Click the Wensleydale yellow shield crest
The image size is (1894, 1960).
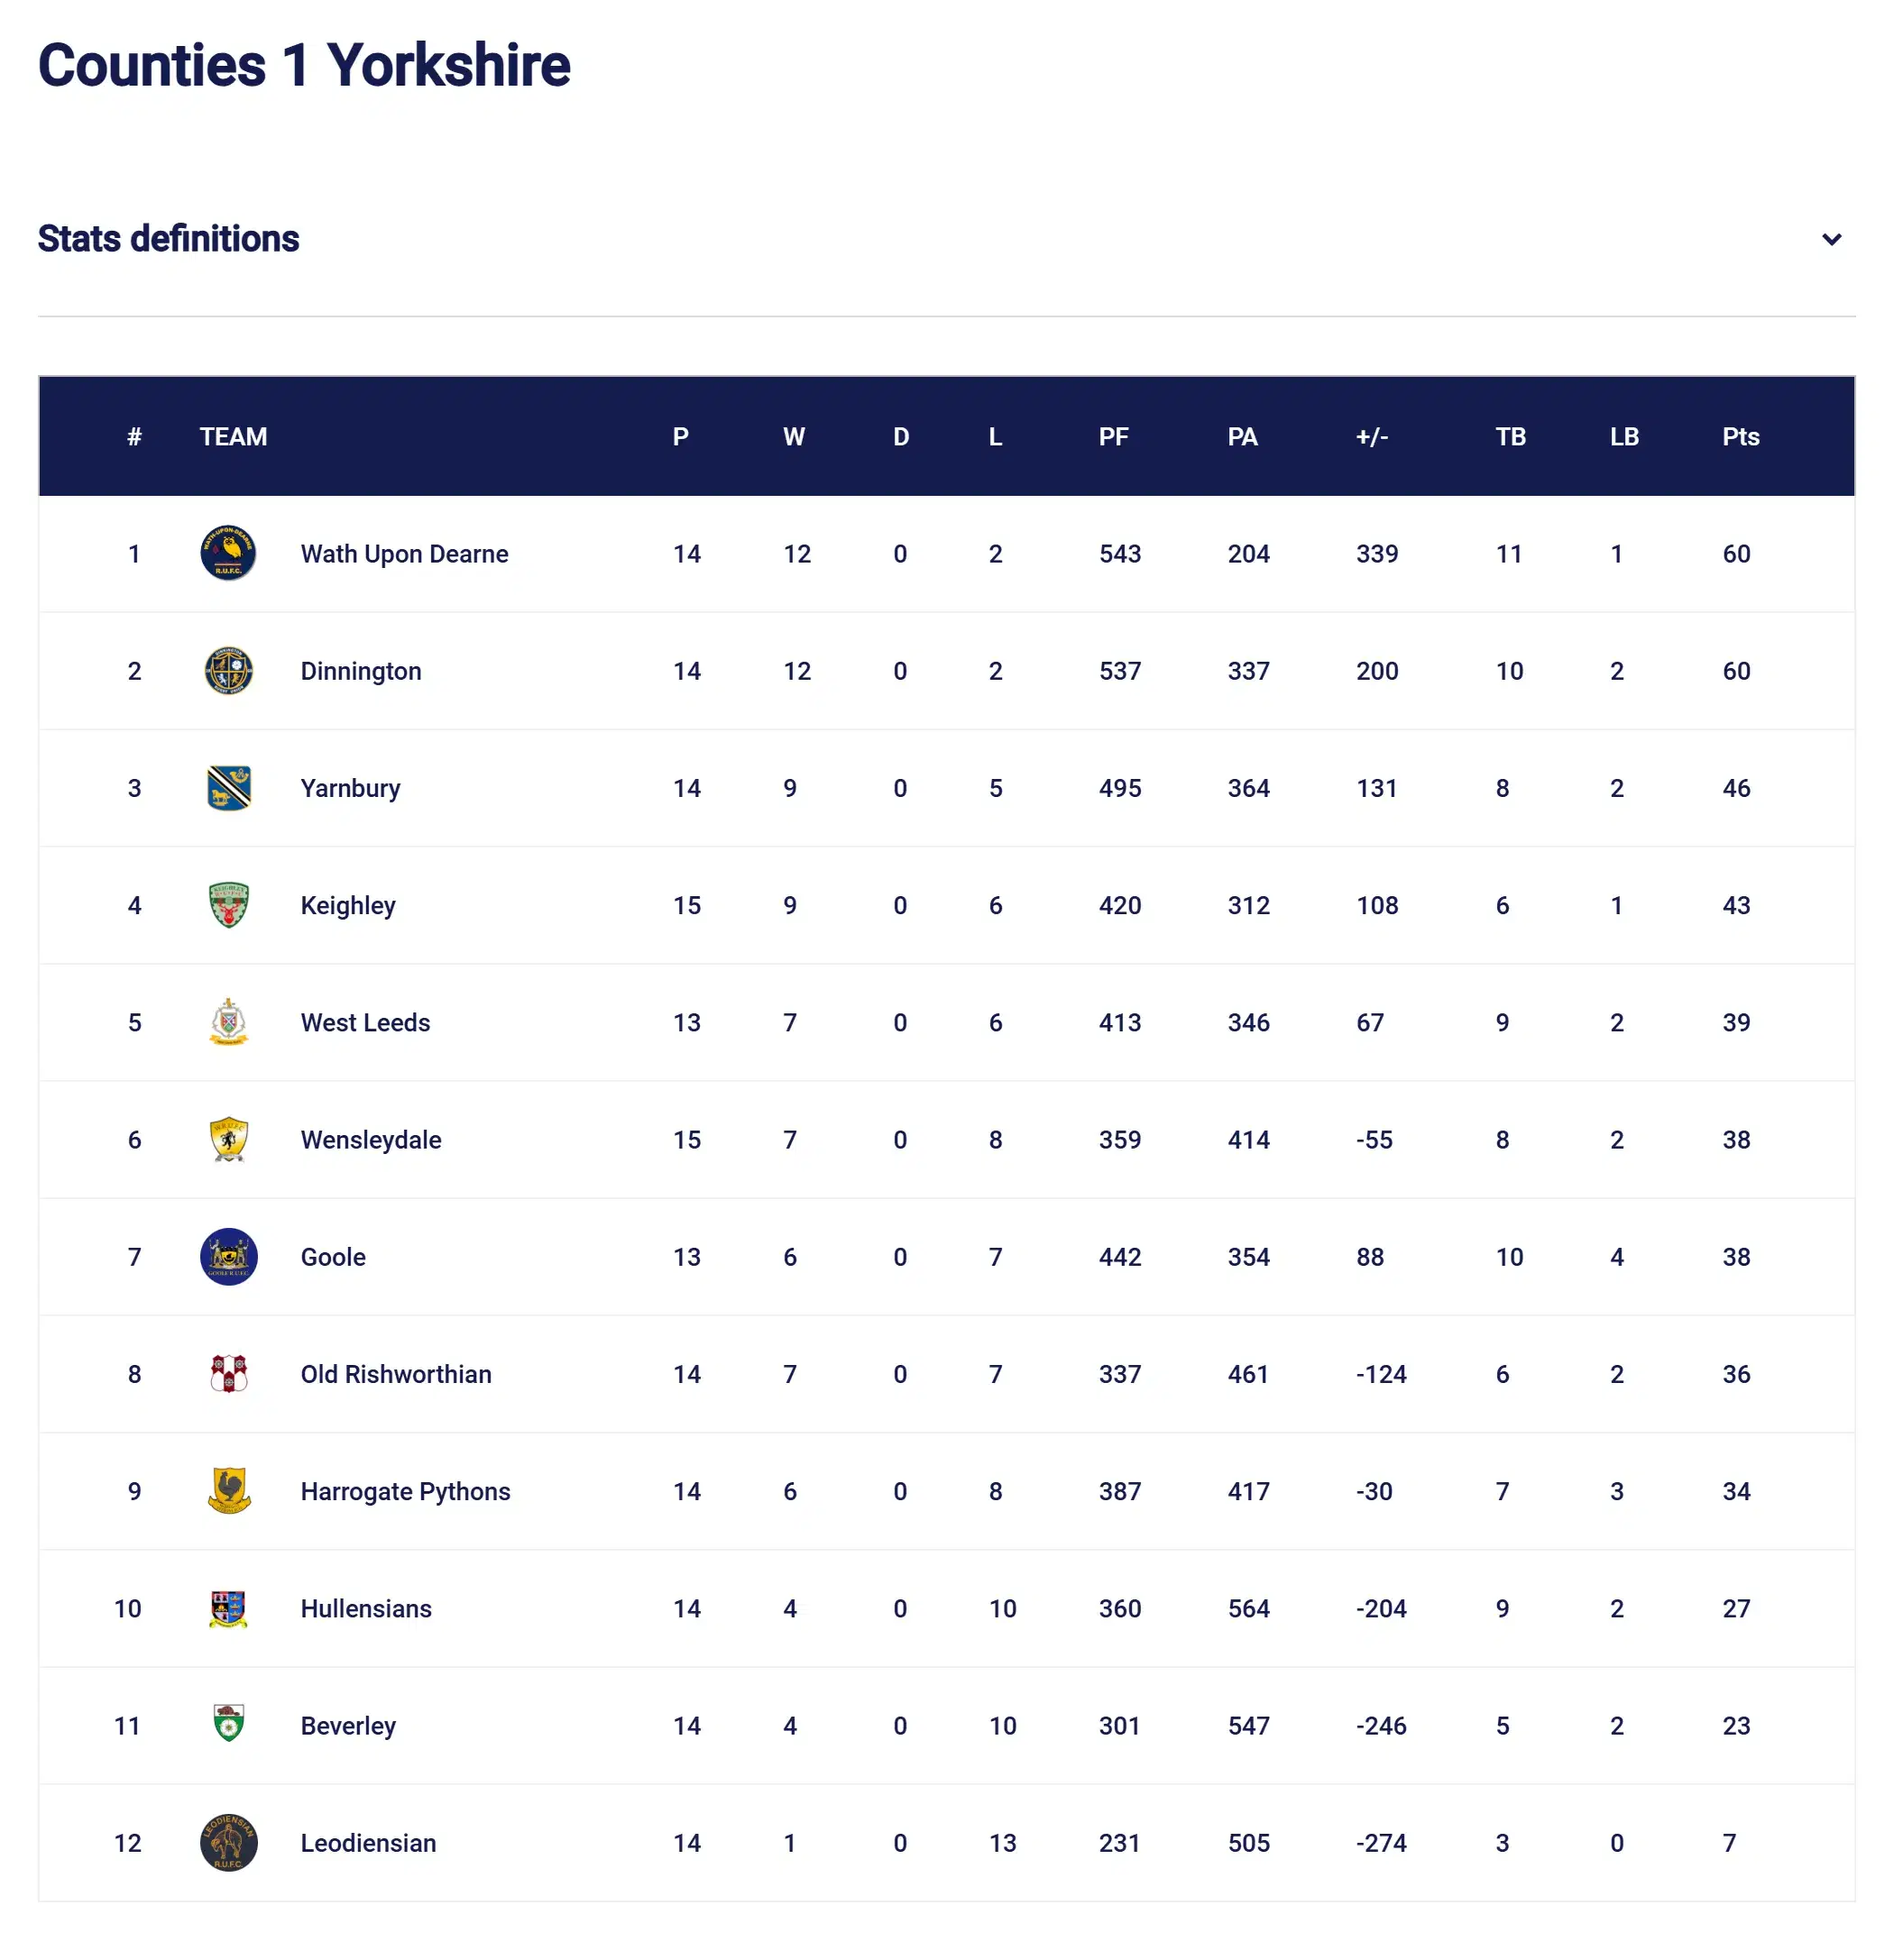228,1138
